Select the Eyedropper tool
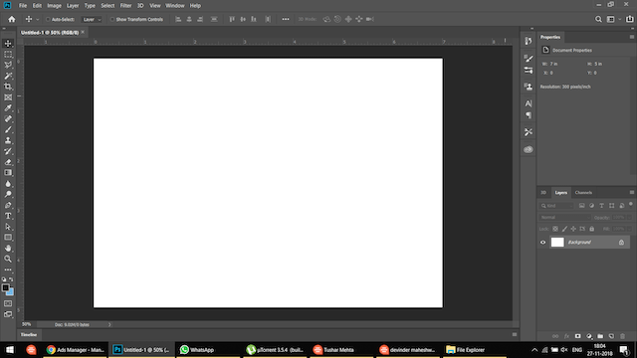The width and height of the screenshot is (637, 358). pos(8,108)
